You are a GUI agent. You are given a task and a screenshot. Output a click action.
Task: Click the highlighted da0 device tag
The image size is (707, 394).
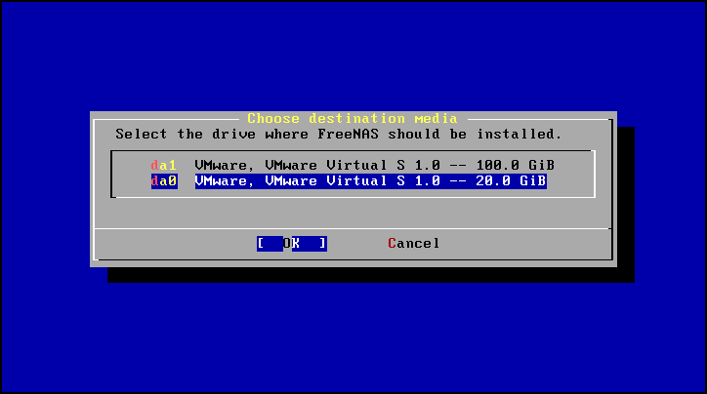click(x=164, y=181)
